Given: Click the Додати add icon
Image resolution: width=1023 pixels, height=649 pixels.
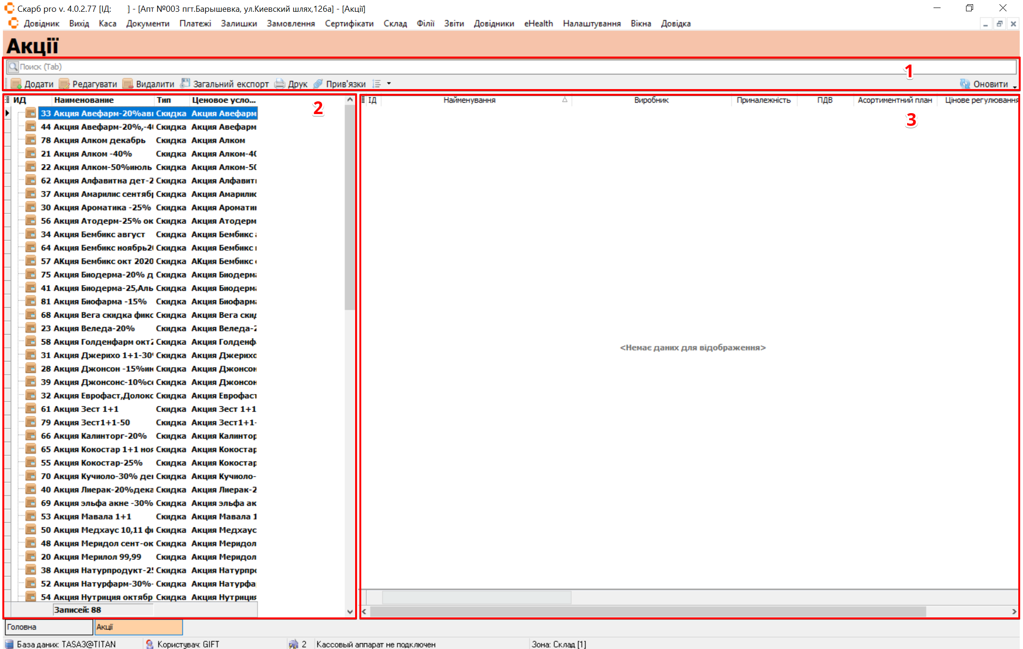Looking at the screenshot, I should tap(16, 84).
